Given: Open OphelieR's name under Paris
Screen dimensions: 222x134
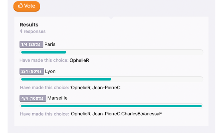Looking at the screenshot, I should [x=79, y=60].
